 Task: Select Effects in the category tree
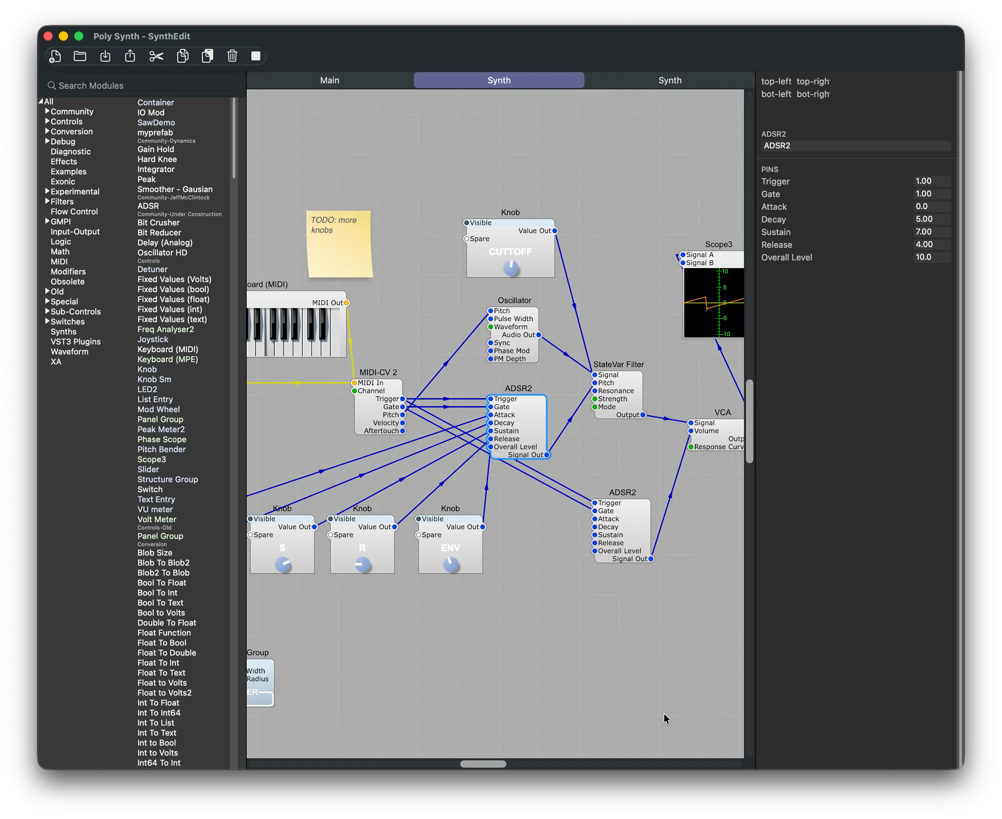[x=64, y=161]
